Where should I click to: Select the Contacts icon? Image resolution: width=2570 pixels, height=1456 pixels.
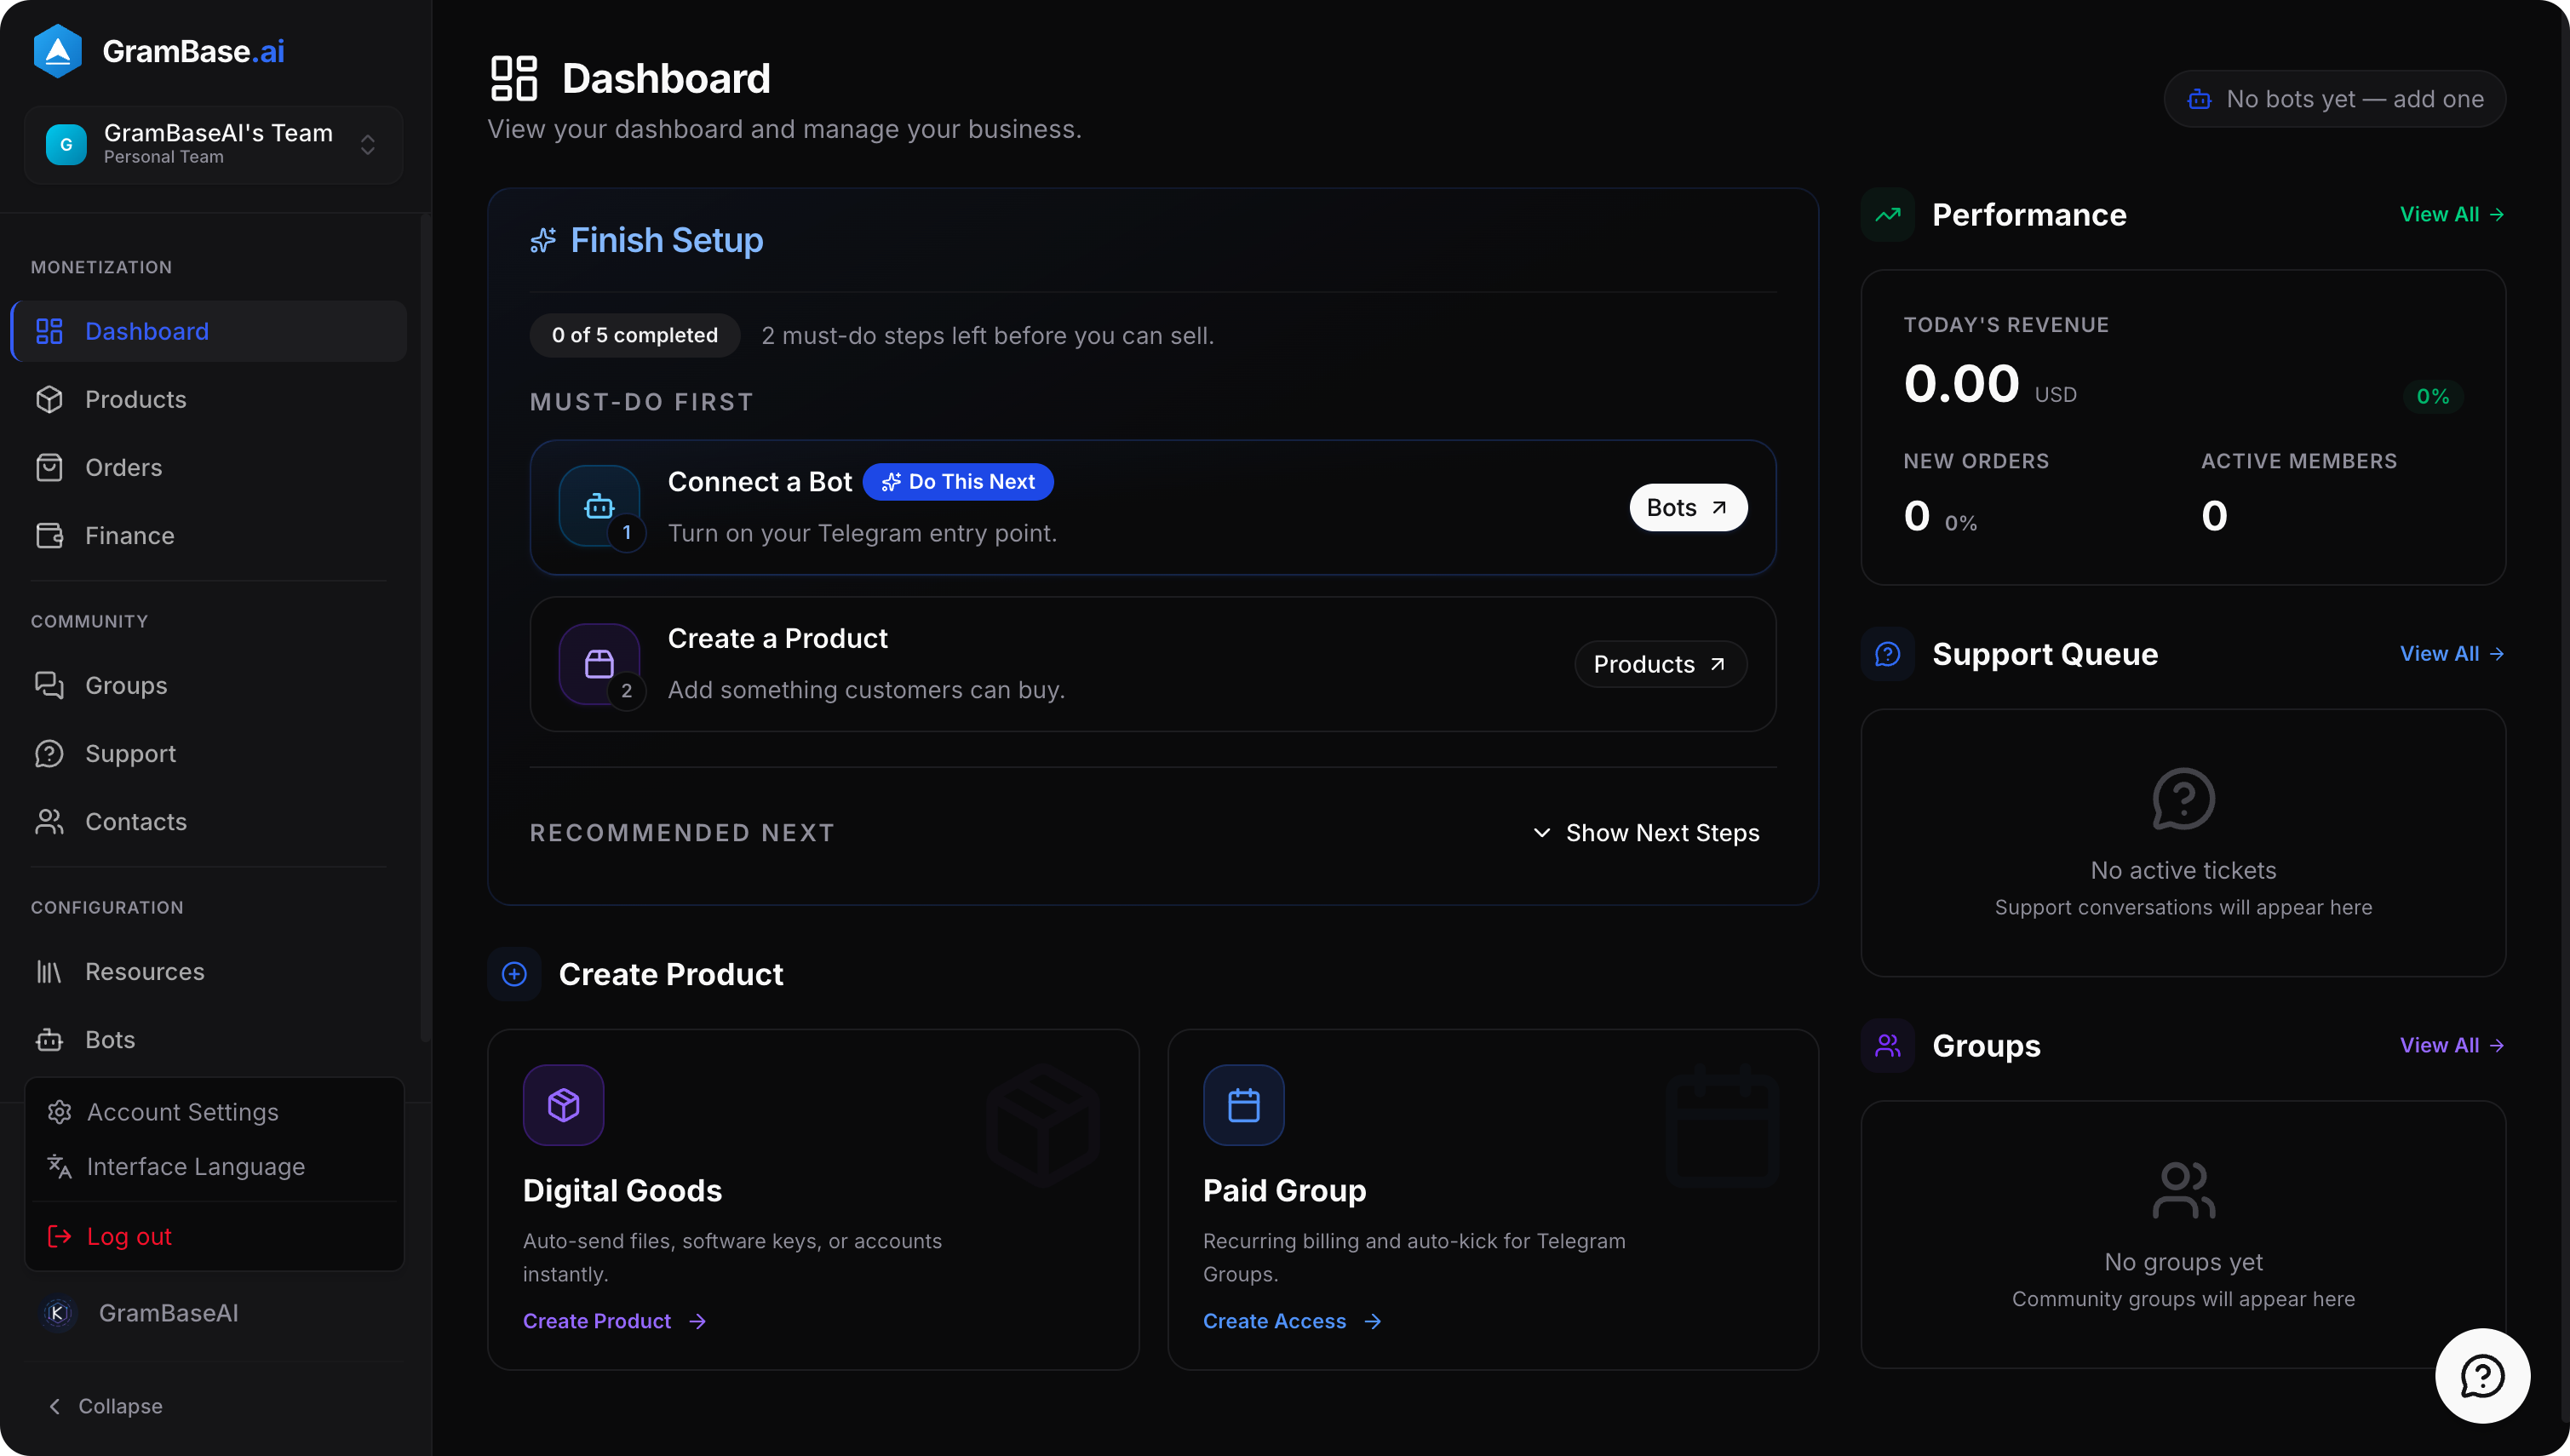[x=51, y=821]
